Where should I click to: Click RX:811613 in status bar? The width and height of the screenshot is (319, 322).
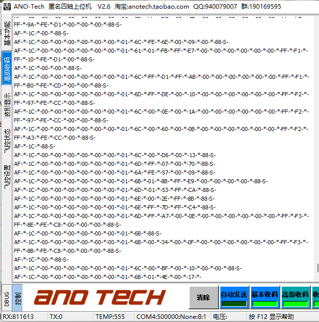18,317
